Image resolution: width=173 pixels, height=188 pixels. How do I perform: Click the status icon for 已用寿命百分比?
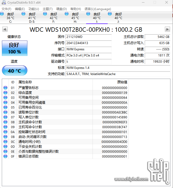[x=5, y=107]
